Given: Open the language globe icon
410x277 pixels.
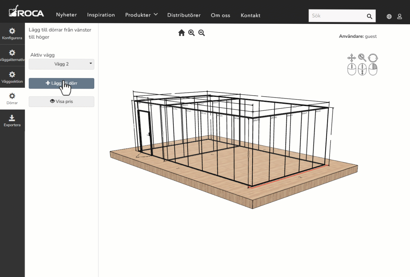Looking at the screenshot, I should point(389,16).
